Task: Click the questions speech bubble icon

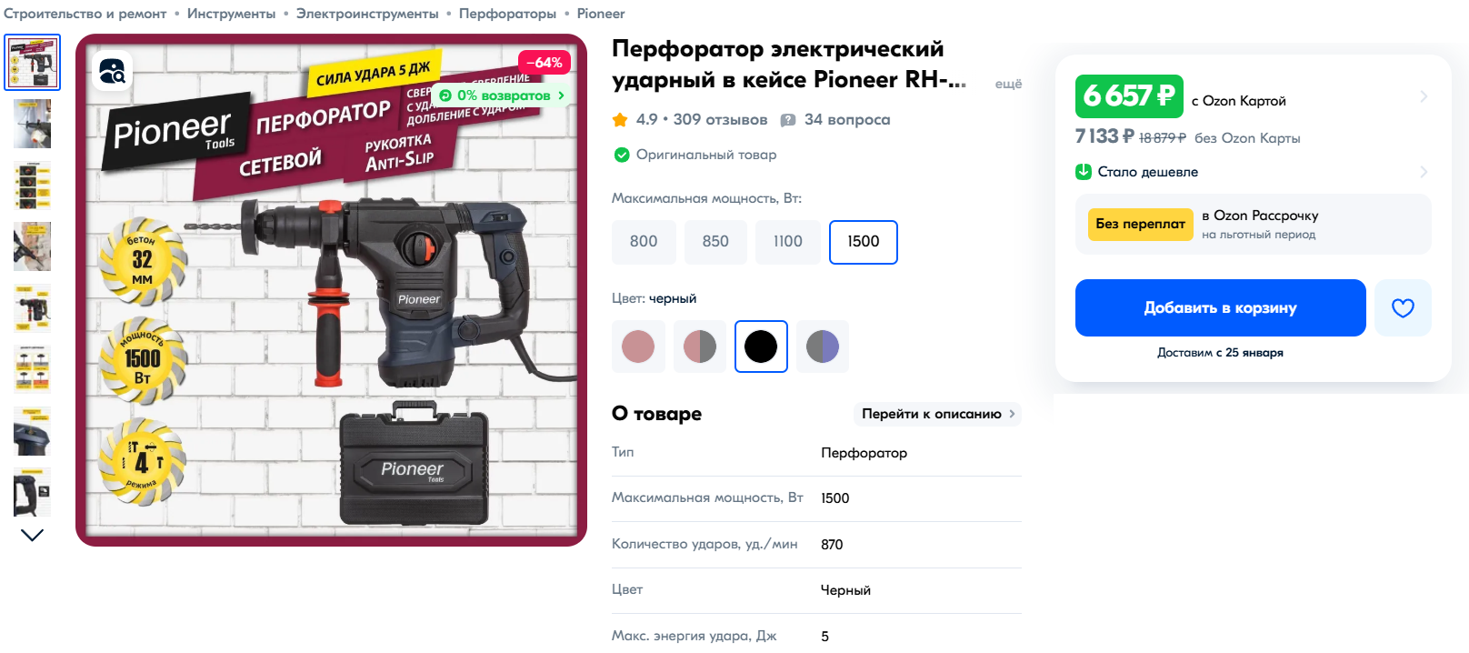Action: (x=788, y=120)
